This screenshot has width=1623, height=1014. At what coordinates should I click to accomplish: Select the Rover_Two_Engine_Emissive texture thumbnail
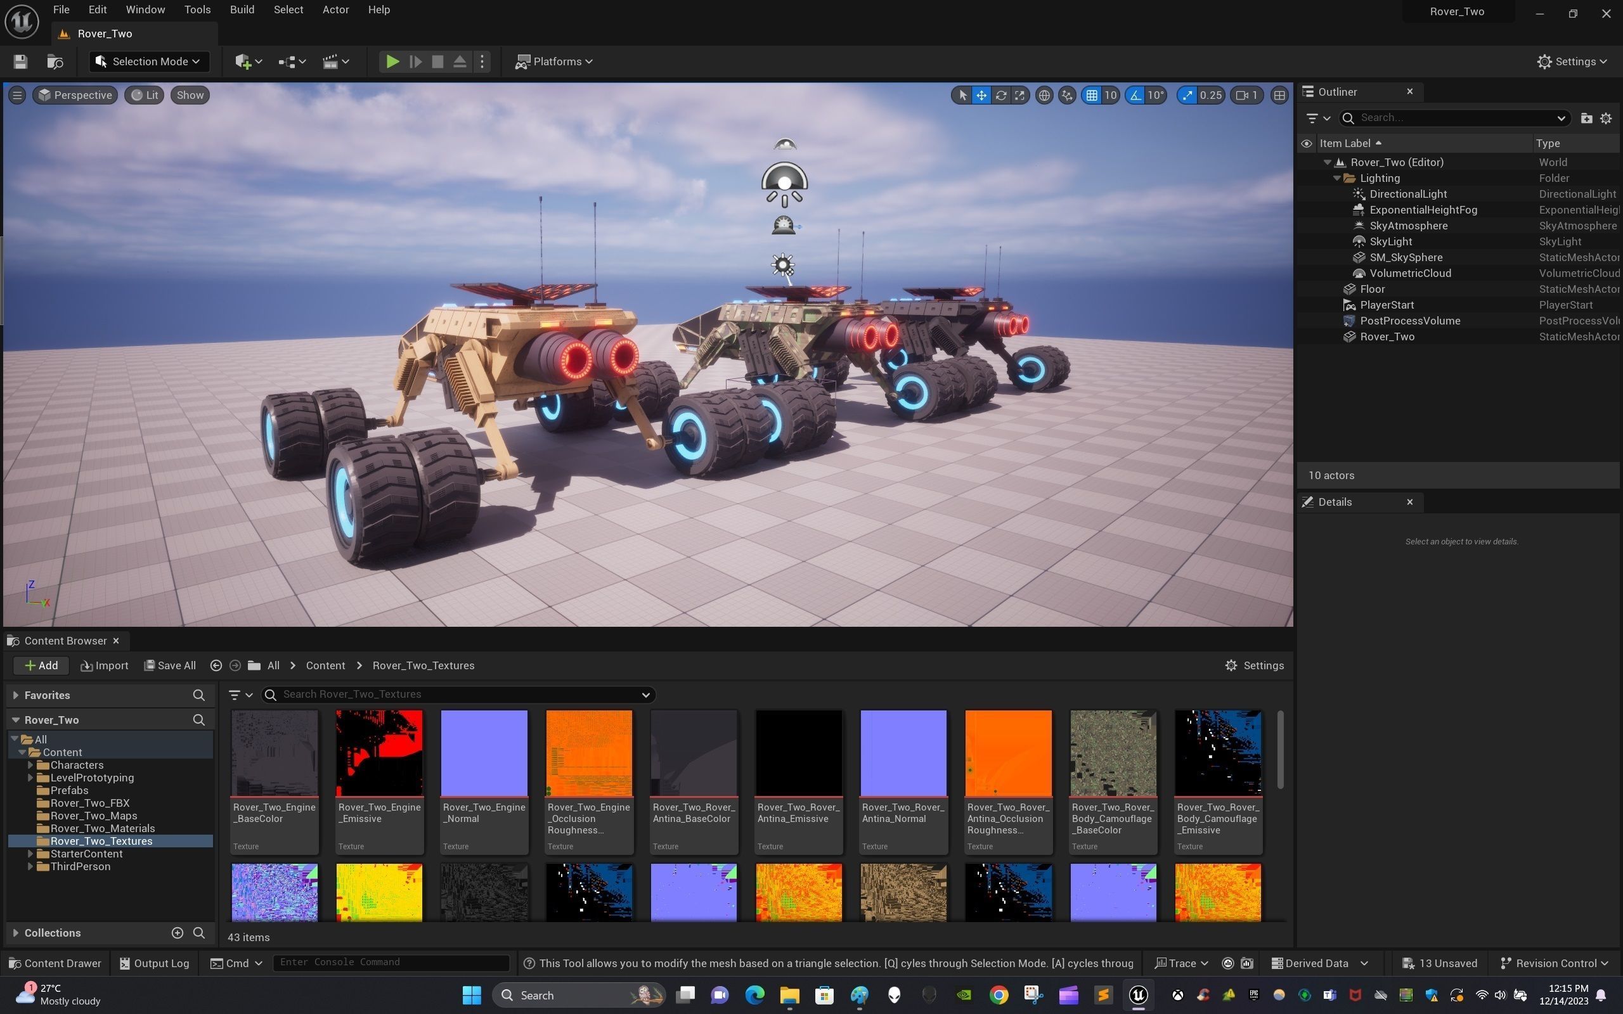pos(379,752)
